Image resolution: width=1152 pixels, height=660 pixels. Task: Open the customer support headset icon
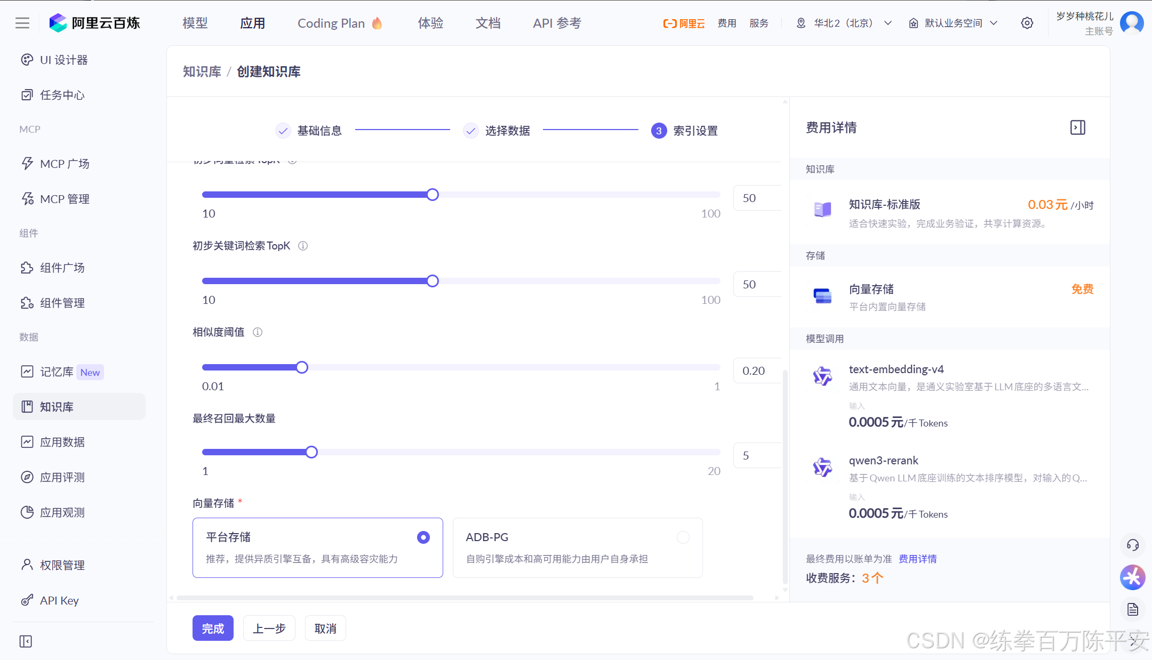pyautogui.click(x=1132, y=545)
